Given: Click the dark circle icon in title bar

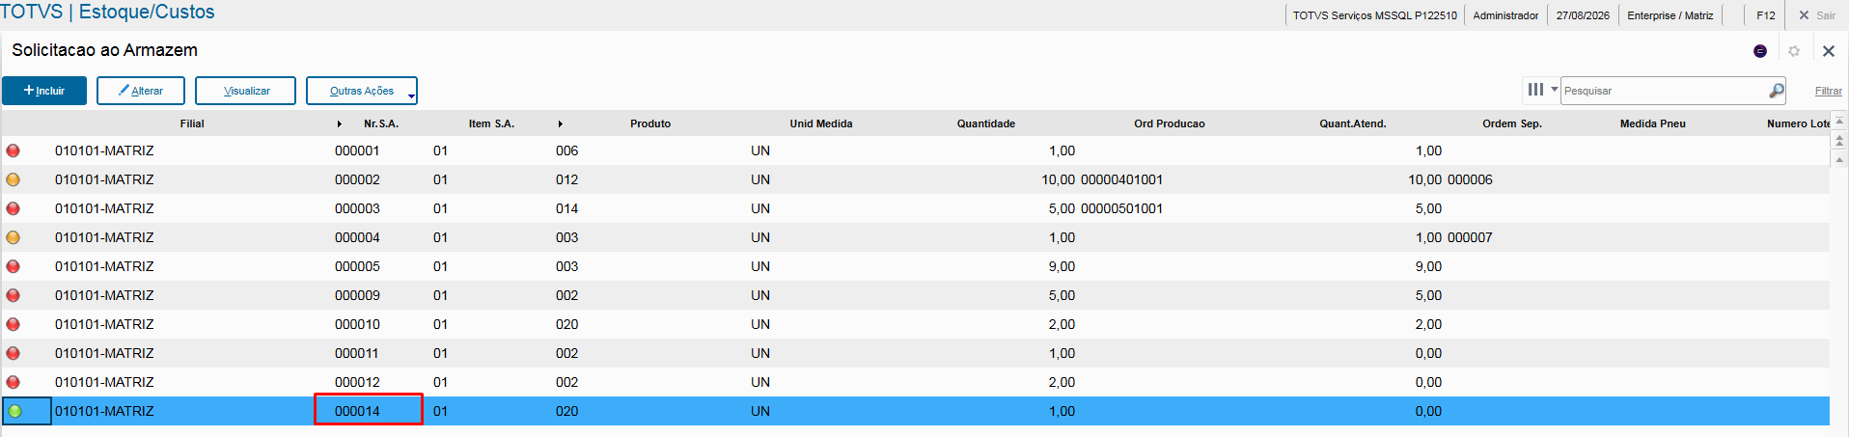Looking at the screenshot, I should [1760, 51].
